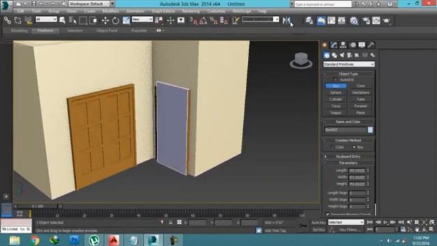Activate the Select and Move tool
This screenshot has height=246, width=437.
[105, 20]
